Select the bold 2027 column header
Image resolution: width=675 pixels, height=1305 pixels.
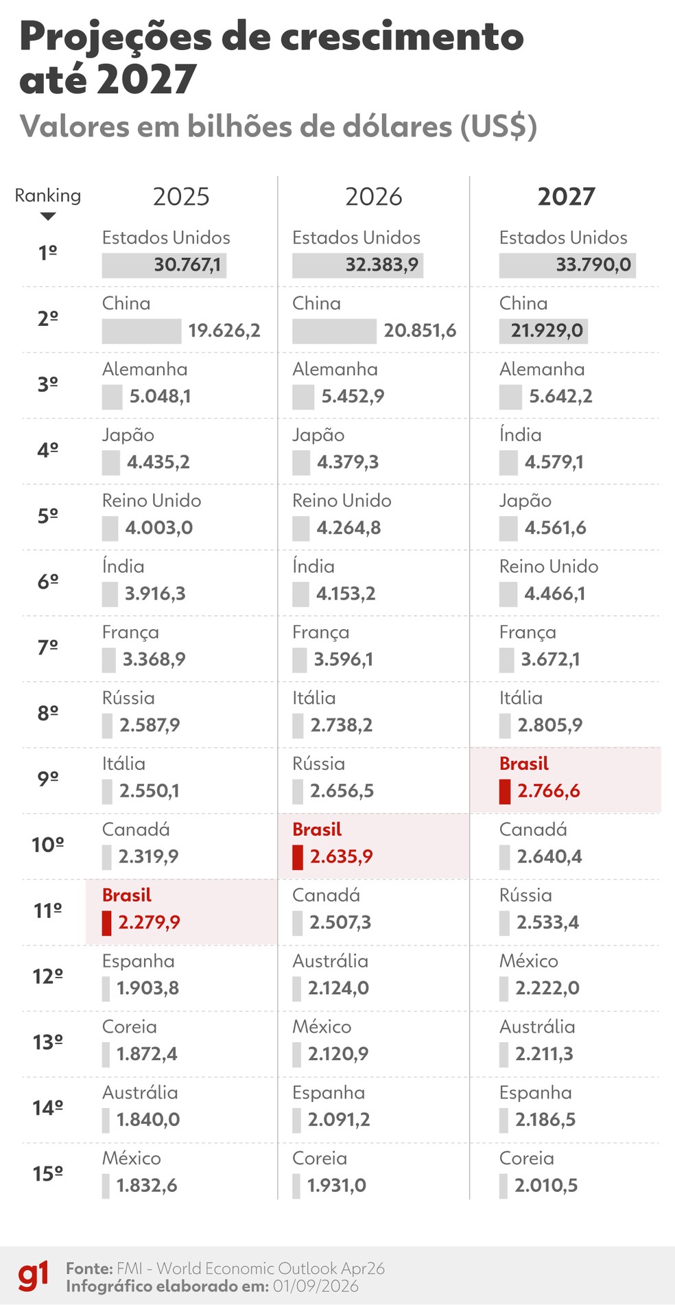point(566,197)
